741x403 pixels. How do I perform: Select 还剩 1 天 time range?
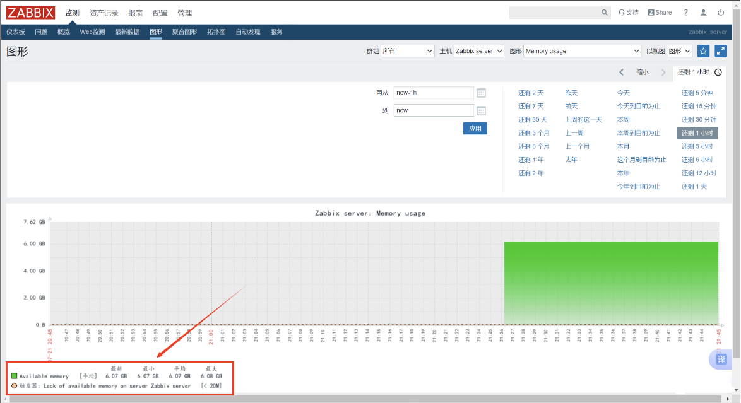tap(694, 187)
